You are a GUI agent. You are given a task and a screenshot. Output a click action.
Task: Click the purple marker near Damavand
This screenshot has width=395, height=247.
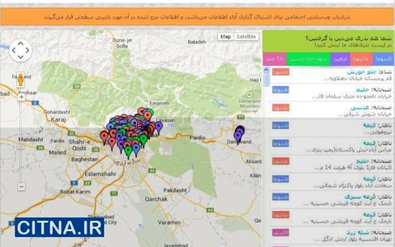(x=238, y=134)
